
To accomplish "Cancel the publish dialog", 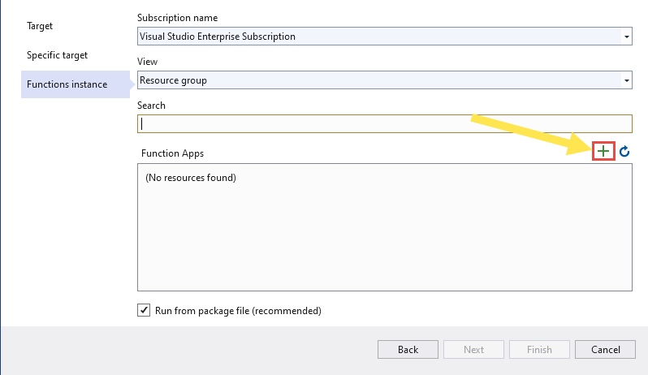I will (605, 349).
